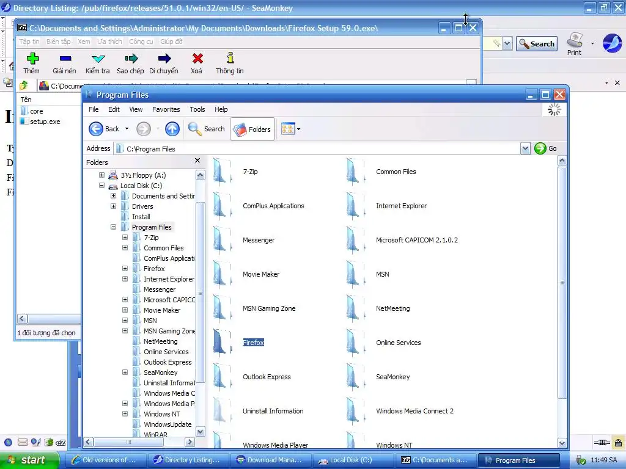
Task: Click the Up one level icon
Action: point(172,129)
